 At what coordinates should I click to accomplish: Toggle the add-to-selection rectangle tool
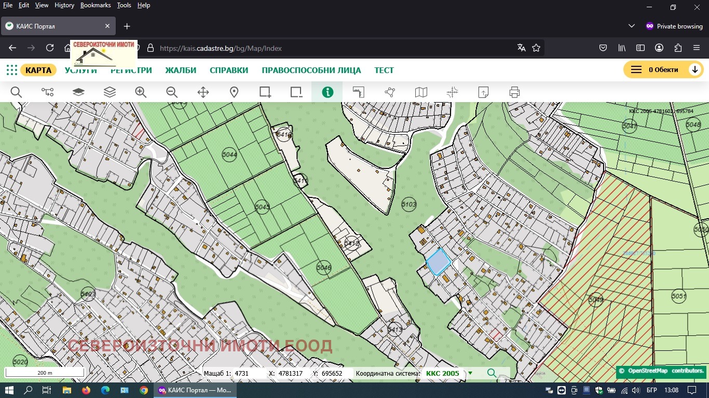click(265, 92)
